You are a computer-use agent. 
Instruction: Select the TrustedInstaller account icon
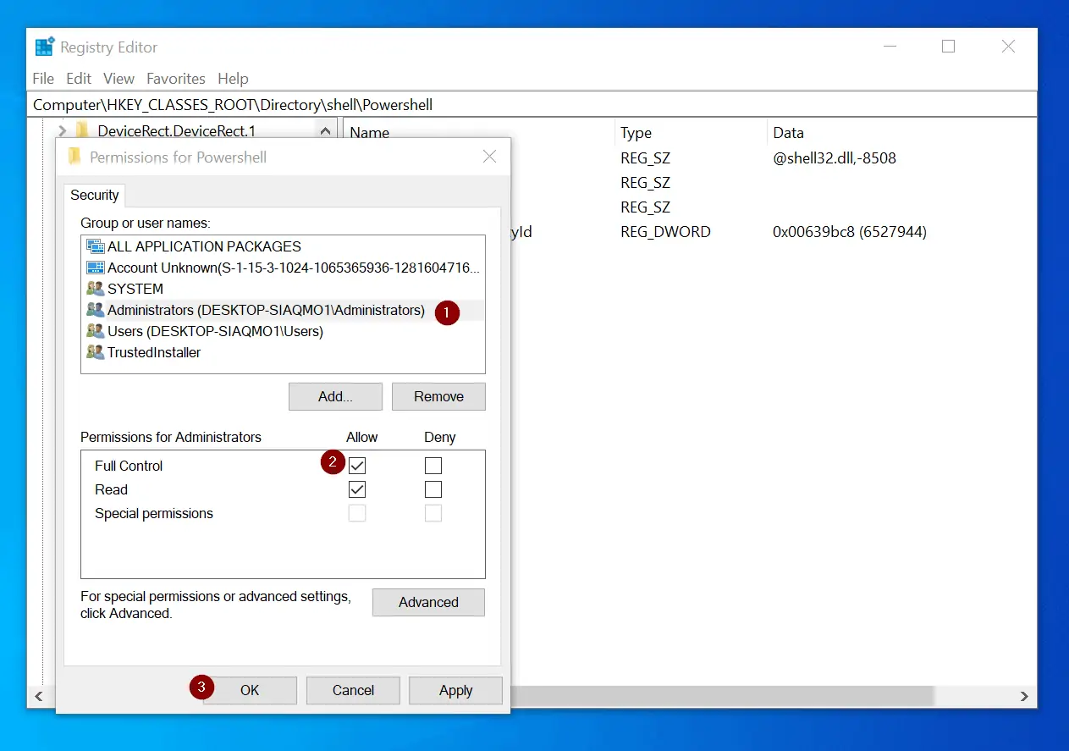95,352
